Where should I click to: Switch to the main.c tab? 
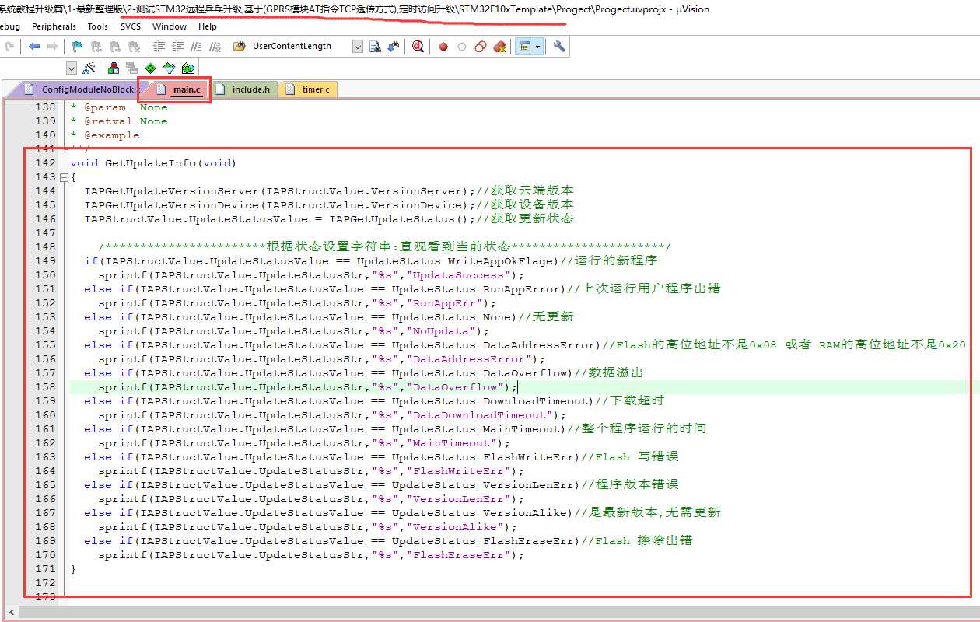179,89
